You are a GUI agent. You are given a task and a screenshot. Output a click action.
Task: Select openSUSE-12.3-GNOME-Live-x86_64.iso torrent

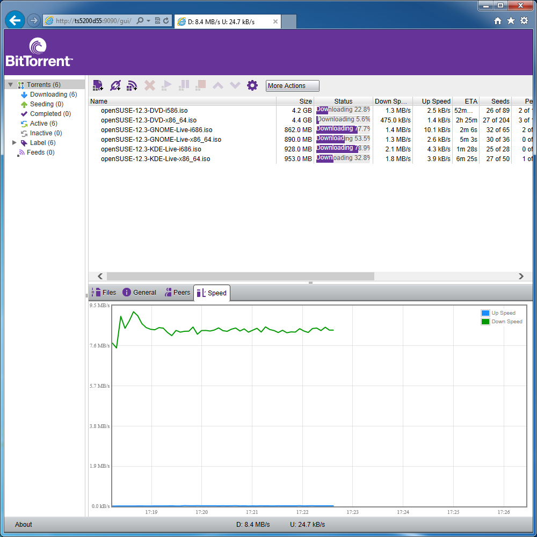[x=161, y=140]
